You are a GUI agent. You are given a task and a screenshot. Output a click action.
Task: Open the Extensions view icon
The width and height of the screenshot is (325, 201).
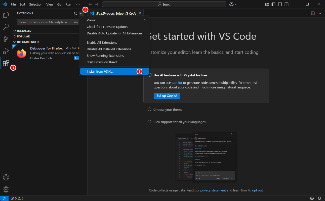(x=6, y=63)
